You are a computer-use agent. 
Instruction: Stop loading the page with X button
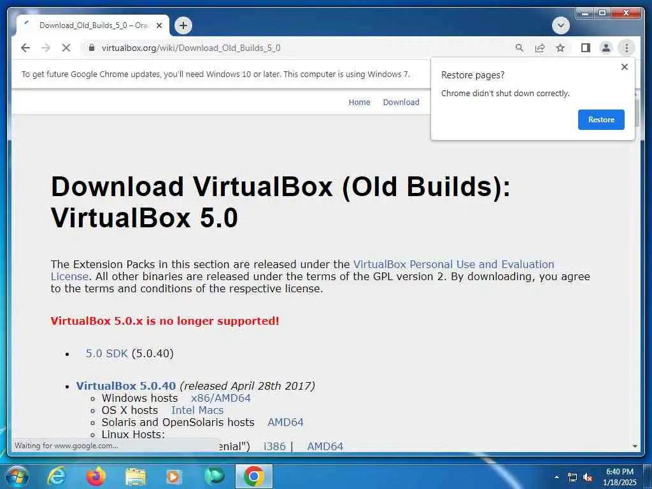point(66,48)
